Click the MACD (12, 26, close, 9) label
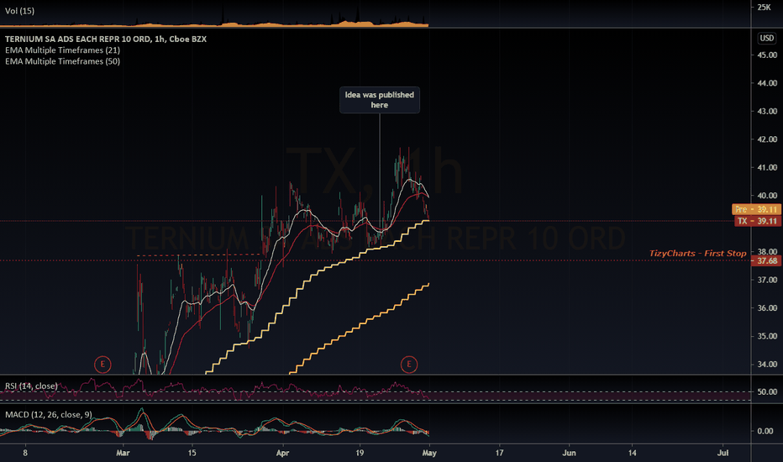This screenshot has width=783, height=462. coord(49,415)
